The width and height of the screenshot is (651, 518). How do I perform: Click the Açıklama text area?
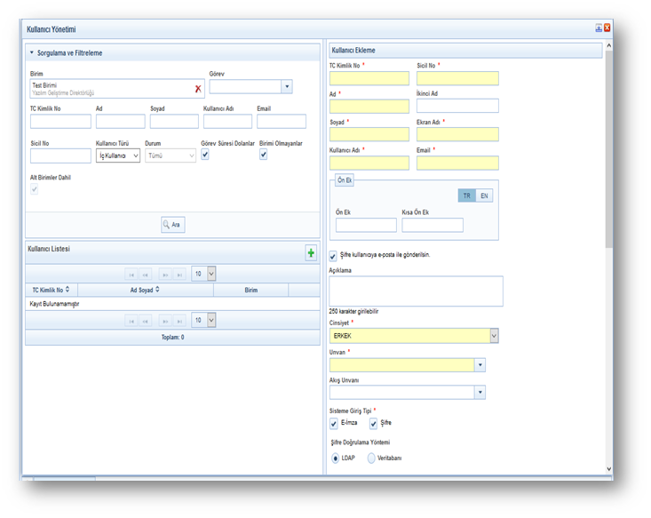(x=416, y=291)
